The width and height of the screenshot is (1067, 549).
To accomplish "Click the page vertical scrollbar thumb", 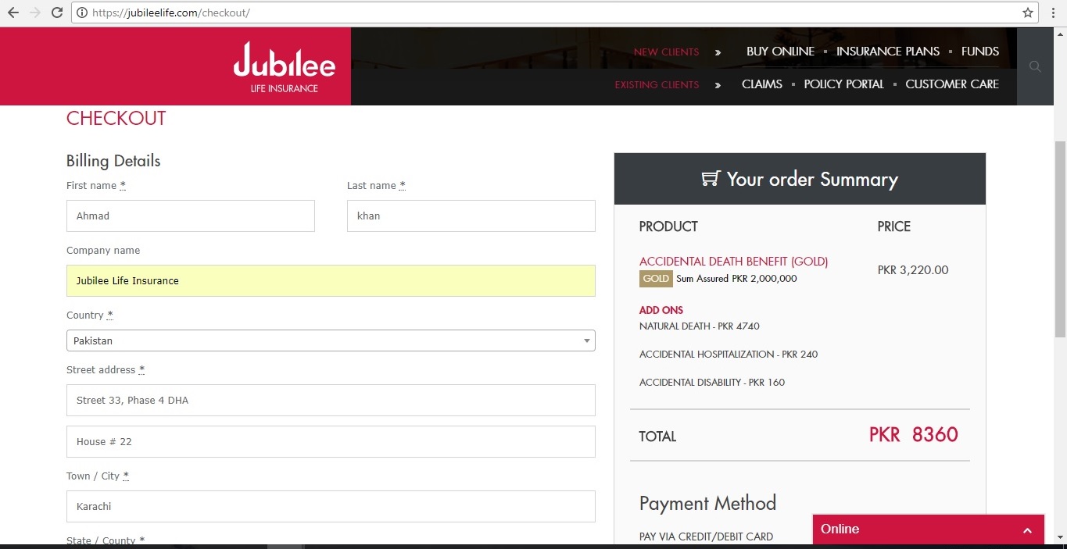I will pos(1060,239).
